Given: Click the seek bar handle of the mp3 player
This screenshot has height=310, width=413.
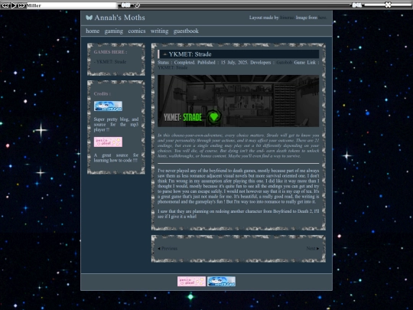Looking at the screenshot, I should click(x=137, y=5).
